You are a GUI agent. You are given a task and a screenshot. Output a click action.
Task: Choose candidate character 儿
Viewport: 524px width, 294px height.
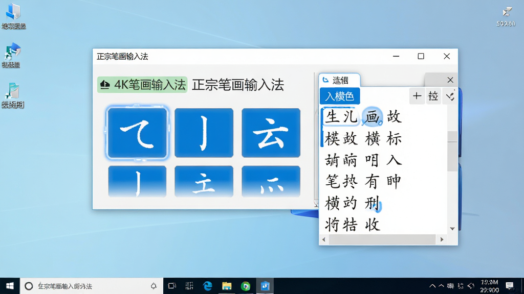[x=350, y=117]
